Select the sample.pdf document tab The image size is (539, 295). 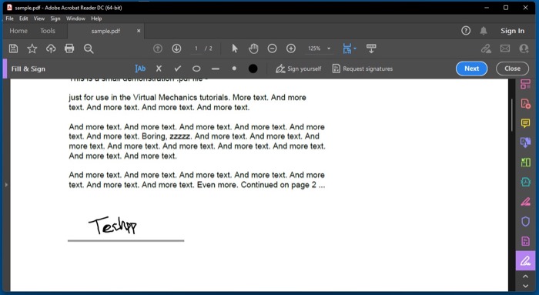(x=105, y=31)
